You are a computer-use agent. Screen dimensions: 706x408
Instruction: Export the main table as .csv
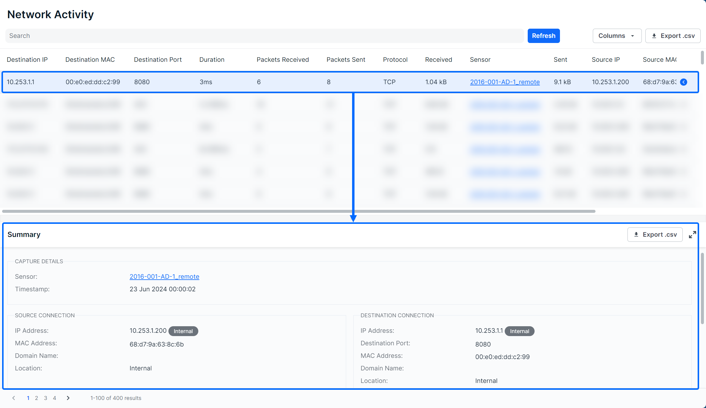(x=673, y=36)
